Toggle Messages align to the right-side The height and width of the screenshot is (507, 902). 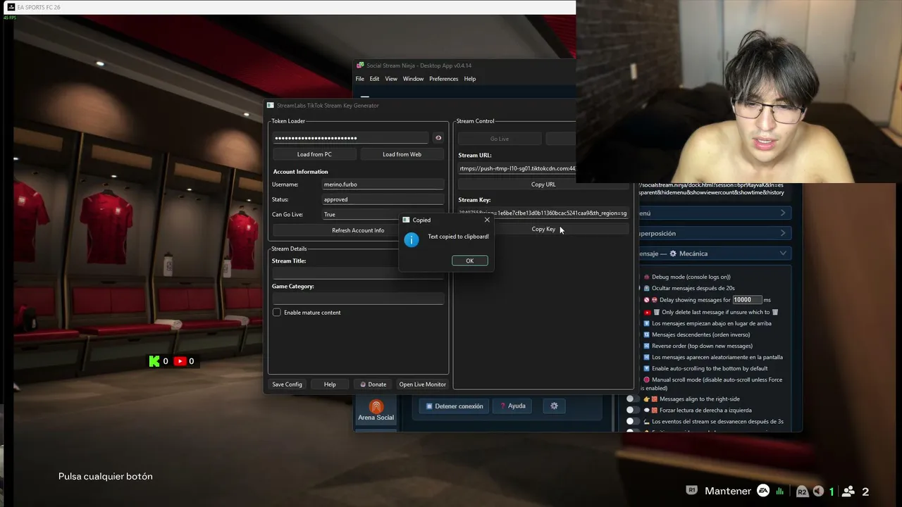coord(633,399)
